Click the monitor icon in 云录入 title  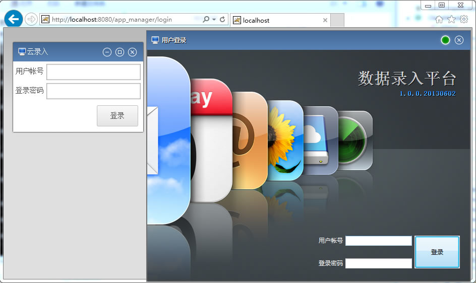[22, 52]
